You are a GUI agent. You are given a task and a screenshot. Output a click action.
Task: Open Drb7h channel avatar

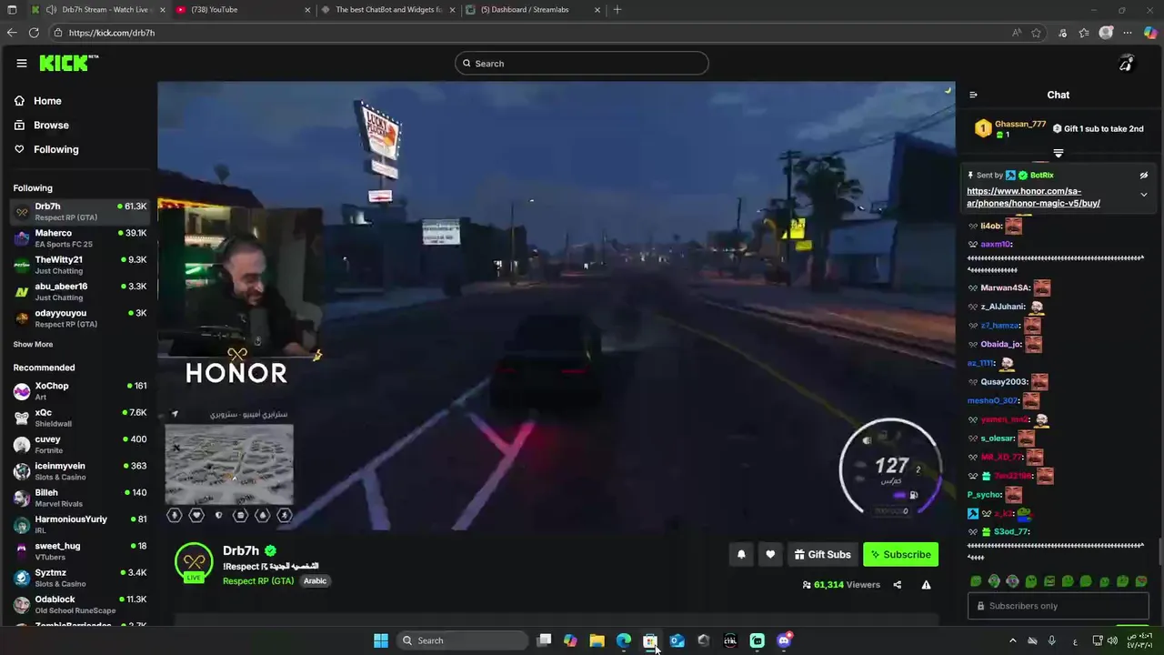click(194, 562)
